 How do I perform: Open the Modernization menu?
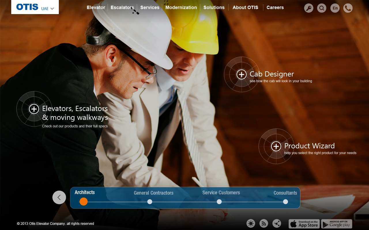pos(181,7)
